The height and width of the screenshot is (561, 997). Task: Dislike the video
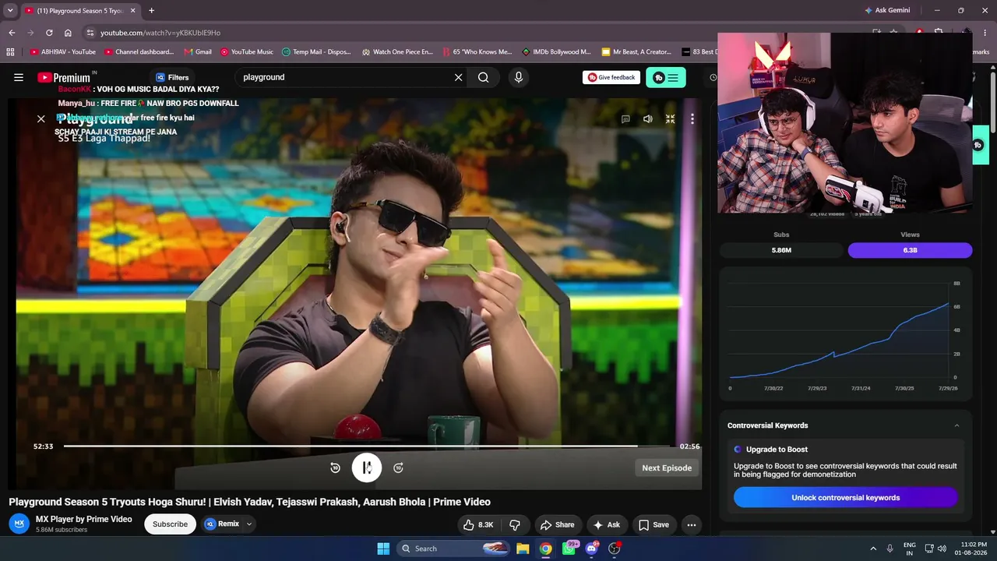[515, 524]
